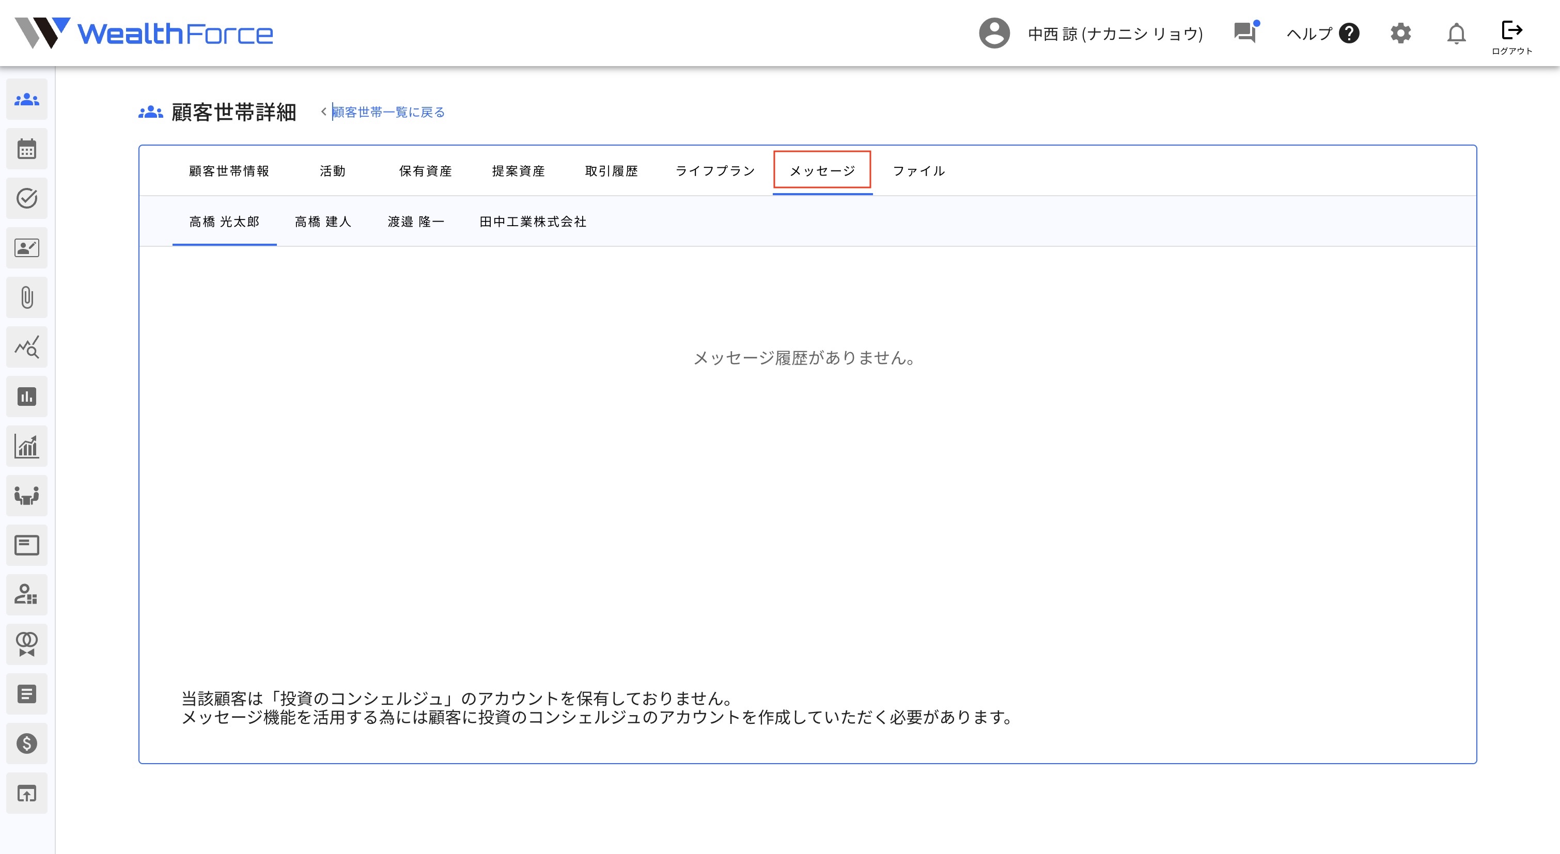Open the bar chart report sidebar icon
This screenshot has width=1560, height=854.
pyautogui.click(x=27, y=397)
